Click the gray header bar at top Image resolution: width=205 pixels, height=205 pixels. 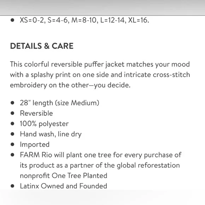102,7
